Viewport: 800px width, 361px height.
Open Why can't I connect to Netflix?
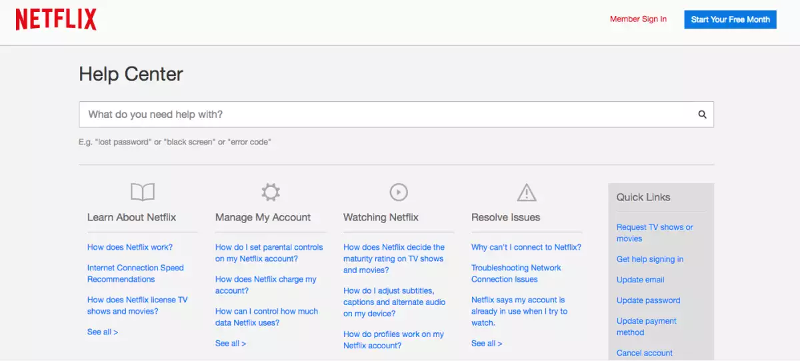click(x=526, y=247)
